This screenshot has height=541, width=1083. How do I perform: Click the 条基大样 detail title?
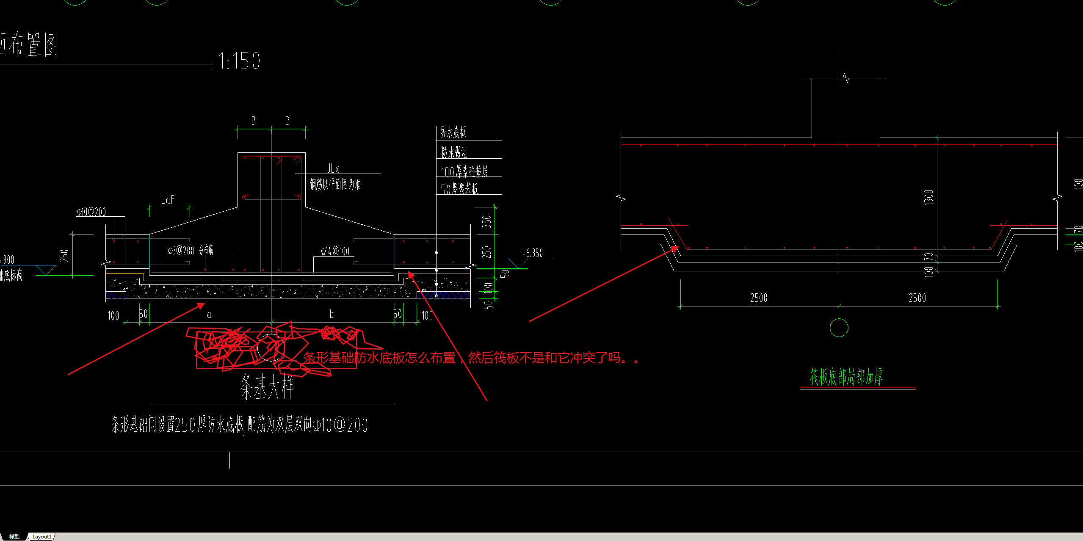click(267, 386)
